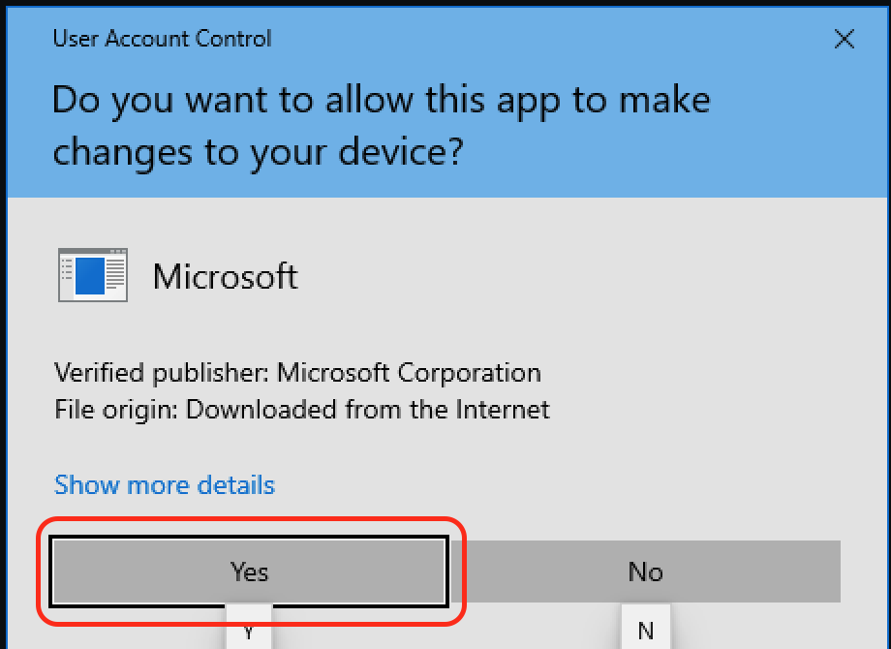Click the Microsoft app name label

pos(226,277)
